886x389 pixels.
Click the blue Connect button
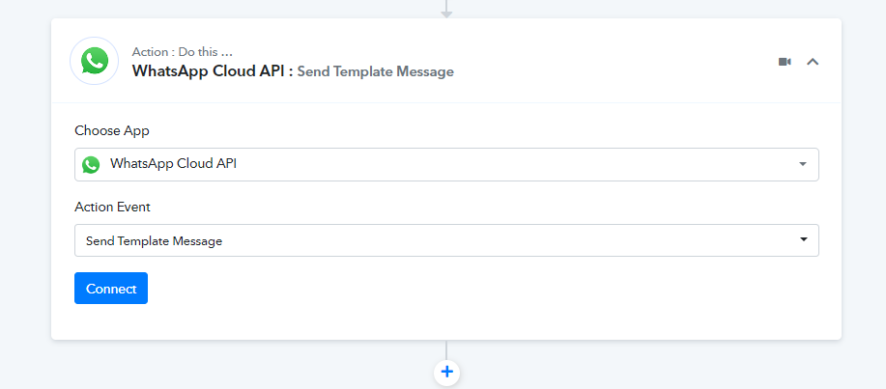pyautogui.click(x=111, y=288)
